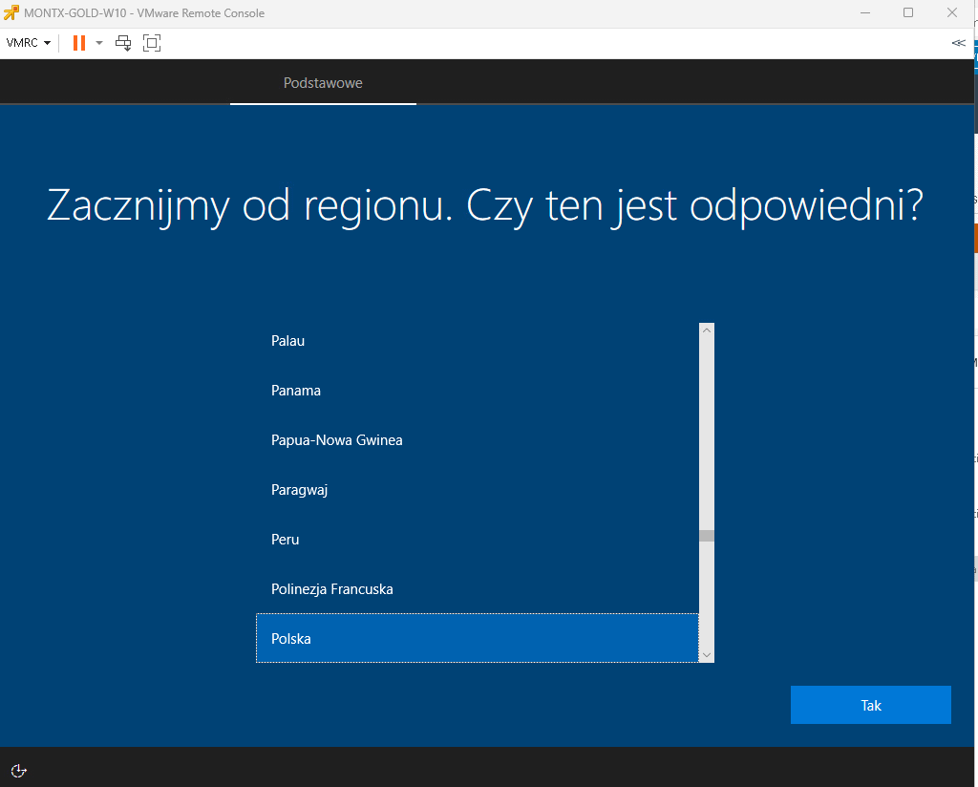Click the region list scroll down arrow

click(707, 654)
